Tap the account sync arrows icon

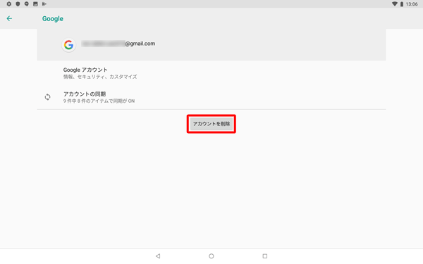(x=47, y=97)
